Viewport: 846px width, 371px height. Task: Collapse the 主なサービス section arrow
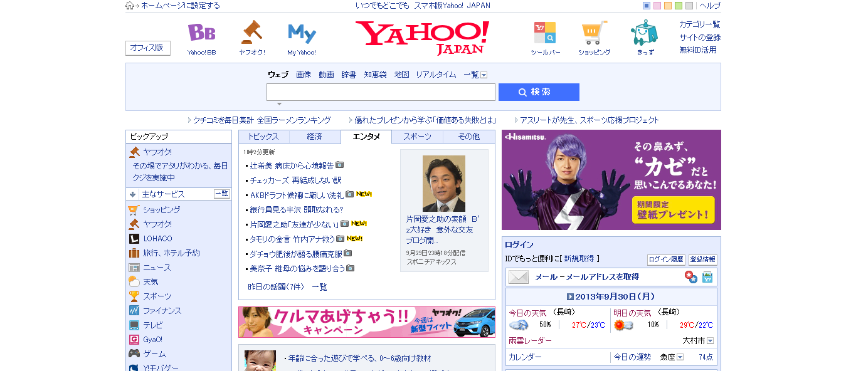point(133,194)
